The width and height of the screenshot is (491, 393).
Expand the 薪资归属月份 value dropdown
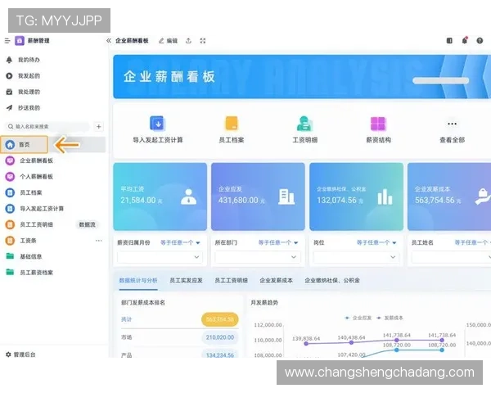point(160,257)
